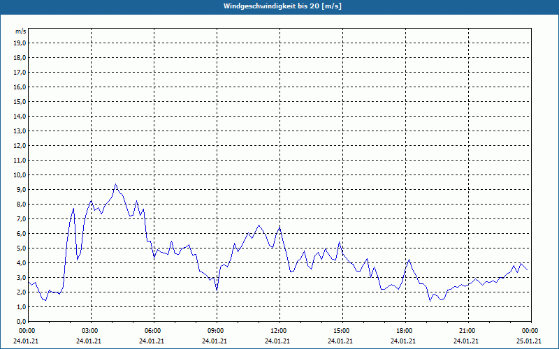Image resolution: width=559 pixels, height=349 pixels.
Task: Select the "7,0" y-axis label
Action: tap(21, 218)
